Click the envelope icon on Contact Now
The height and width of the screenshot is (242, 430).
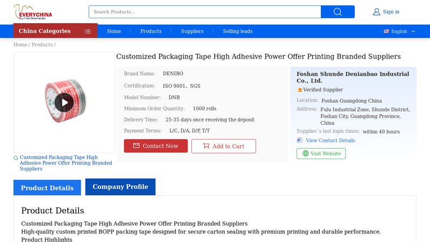pos(137,146)
